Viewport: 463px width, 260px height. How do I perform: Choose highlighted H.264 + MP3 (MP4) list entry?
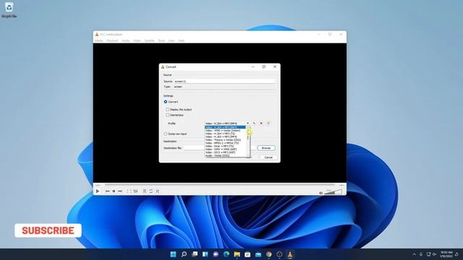pyautogui.click(x=225, y=127)
